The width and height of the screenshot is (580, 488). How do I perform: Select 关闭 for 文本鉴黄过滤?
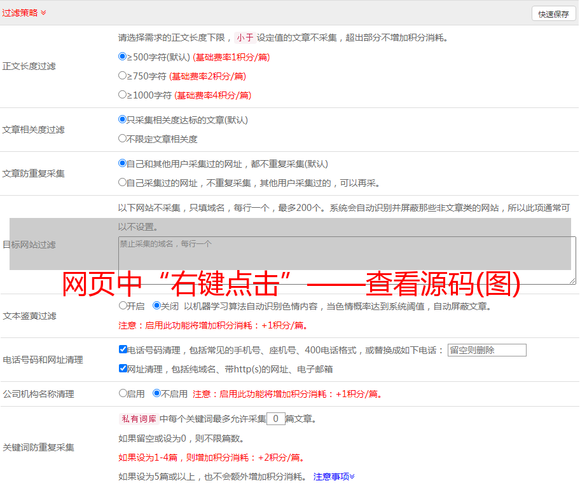156,306
